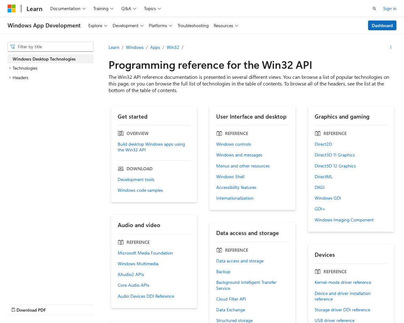This screenshot has width=404, height=323.
Task: Go to Learn breadcrumb
Action: (114, 47)
